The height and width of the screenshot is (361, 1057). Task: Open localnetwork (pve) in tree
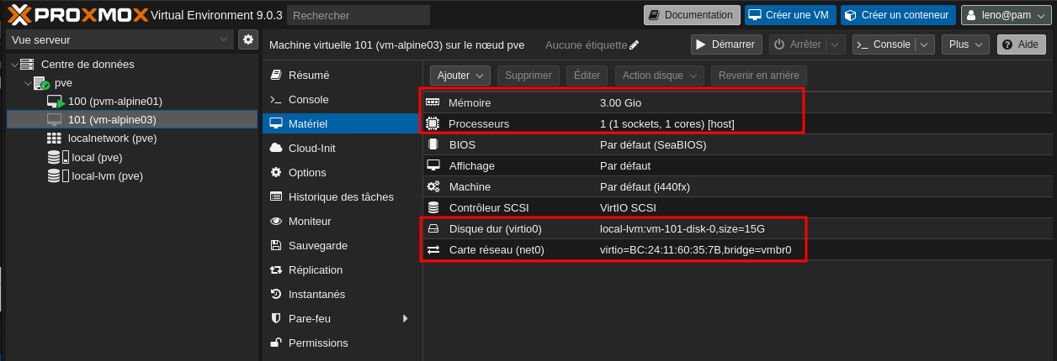tap(112, 139)
